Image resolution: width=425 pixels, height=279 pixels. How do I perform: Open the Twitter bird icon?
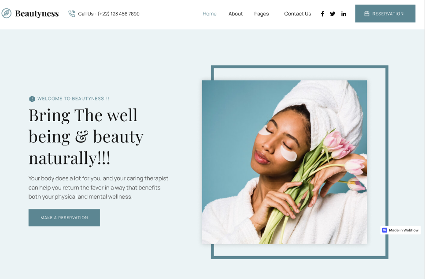(x=333, y=14)
